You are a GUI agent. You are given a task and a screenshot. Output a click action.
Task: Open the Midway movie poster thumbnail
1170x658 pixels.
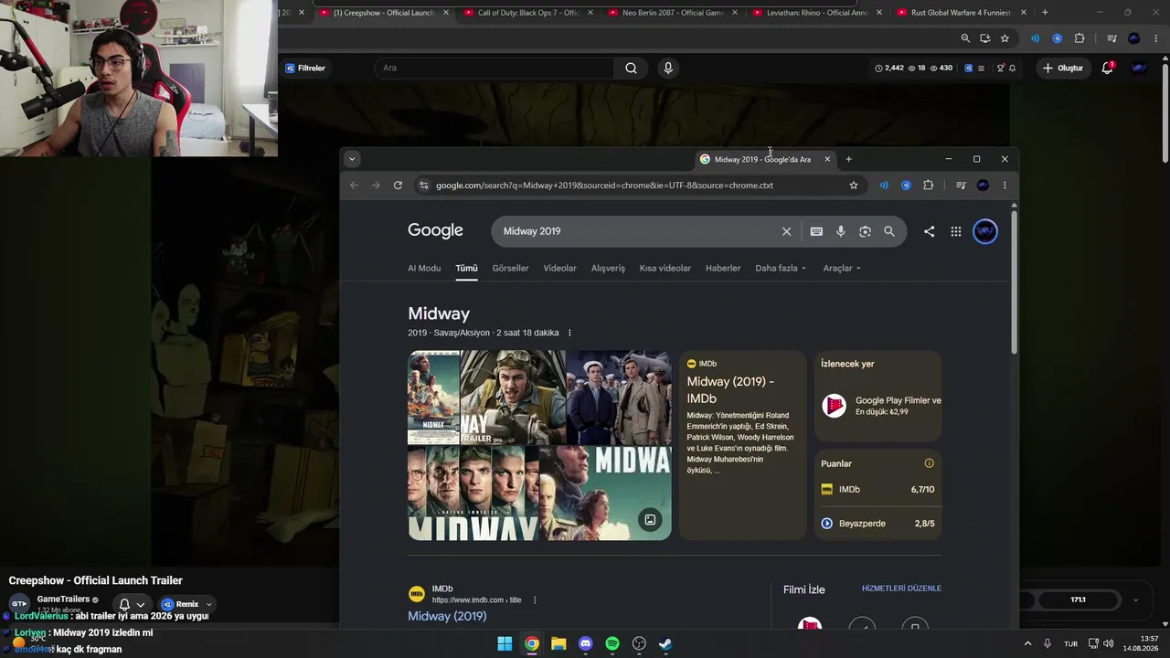[x=433, y=398]
